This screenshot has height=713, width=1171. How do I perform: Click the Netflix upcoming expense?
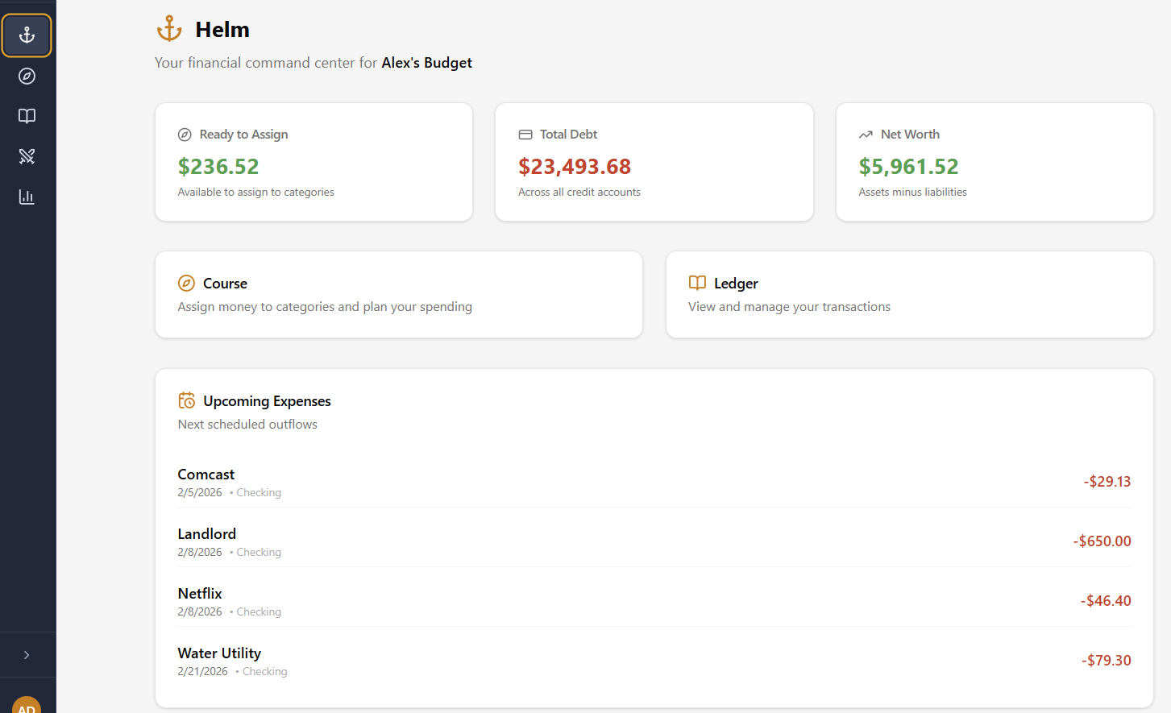(654, 600)
